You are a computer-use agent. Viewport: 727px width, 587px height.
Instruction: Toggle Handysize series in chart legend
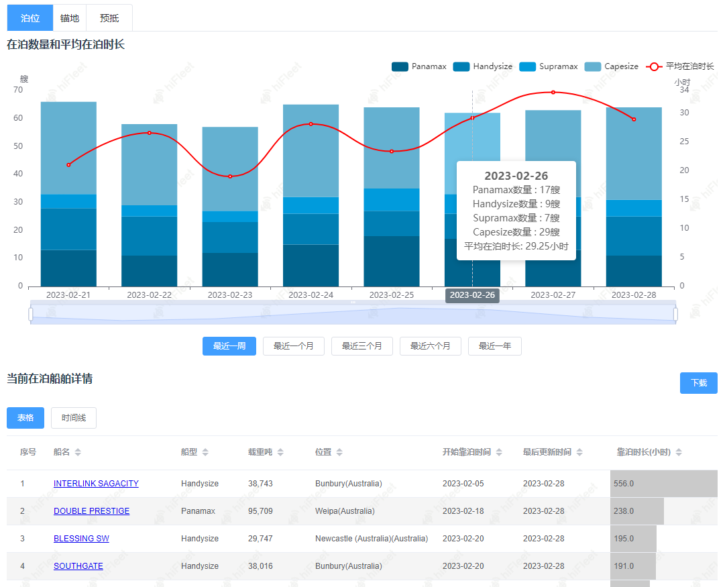483,66
